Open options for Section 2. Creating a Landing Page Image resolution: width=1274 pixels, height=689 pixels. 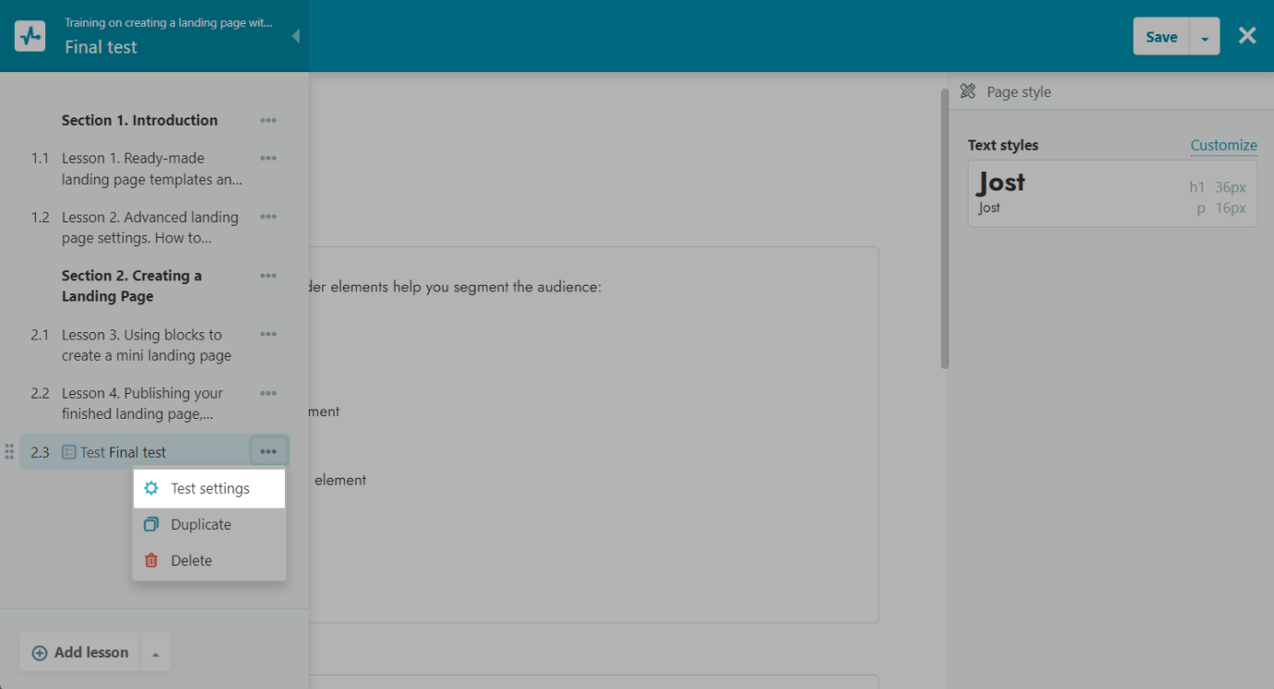point(268,276)
